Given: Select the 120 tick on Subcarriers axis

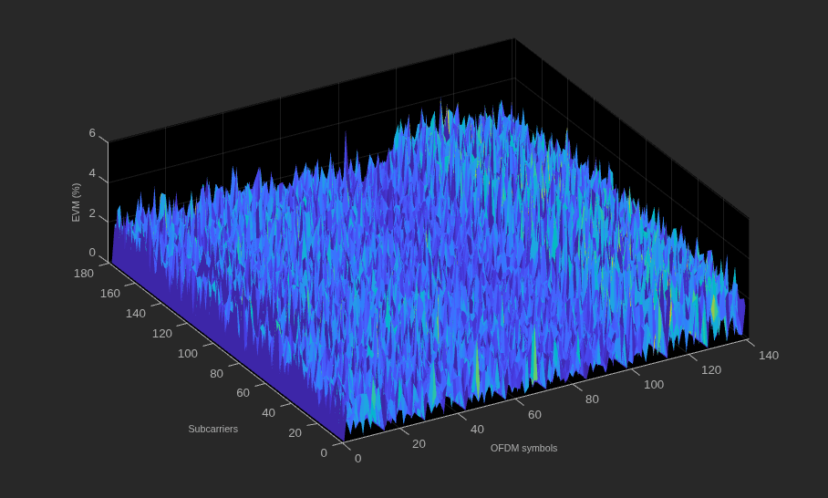Looking at the screenshot, I should (161, 333).
